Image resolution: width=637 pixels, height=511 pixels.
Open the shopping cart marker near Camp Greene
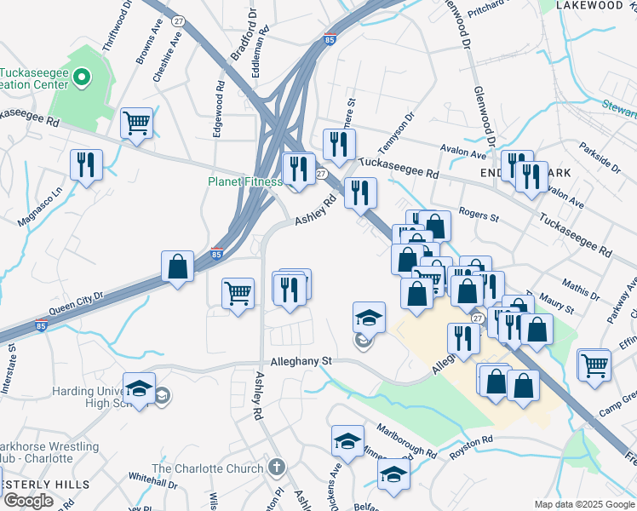coord(594,369)
